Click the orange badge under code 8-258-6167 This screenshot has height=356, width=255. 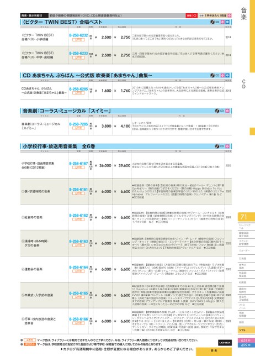tap(78, 167)
